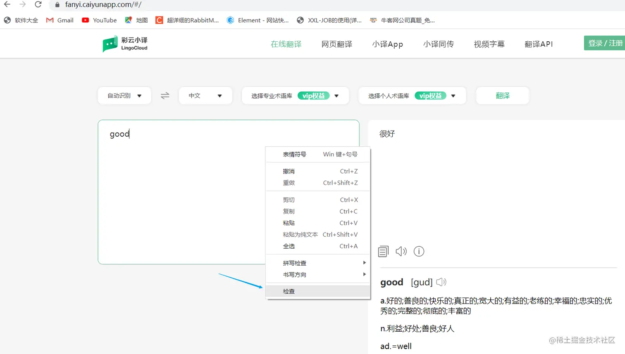Click the dictionary headword good
The height and width of the screenshot is (354, 625).
tap(391, 283)
